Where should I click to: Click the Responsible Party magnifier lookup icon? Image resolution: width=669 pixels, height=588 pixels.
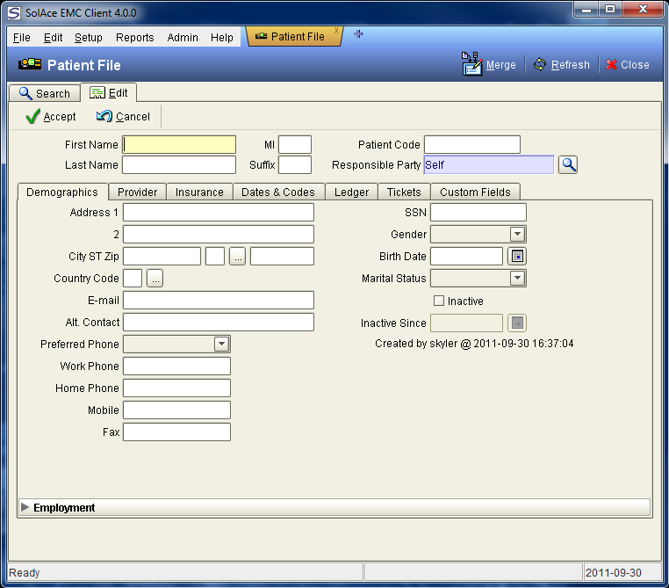pos(568,164)
